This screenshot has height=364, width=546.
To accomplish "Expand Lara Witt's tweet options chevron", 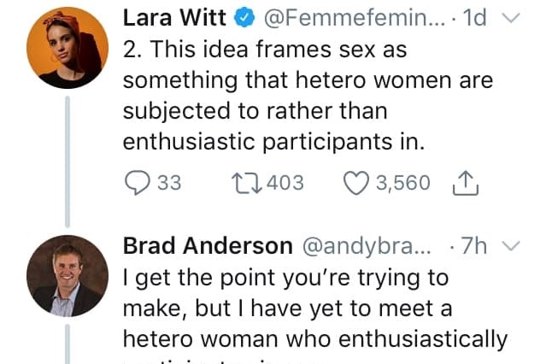I will (511, 18).
